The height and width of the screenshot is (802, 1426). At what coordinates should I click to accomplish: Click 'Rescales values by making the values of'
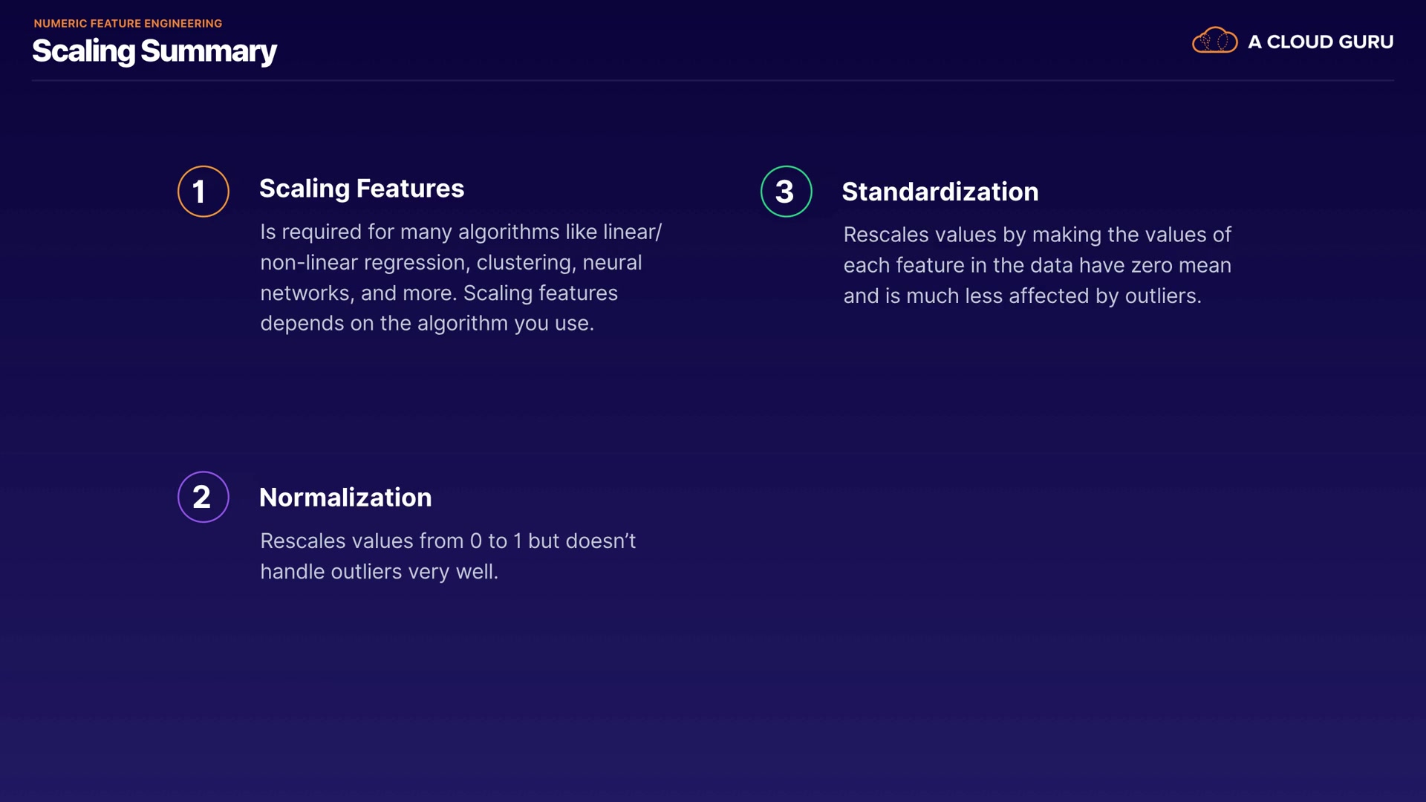1036,235
